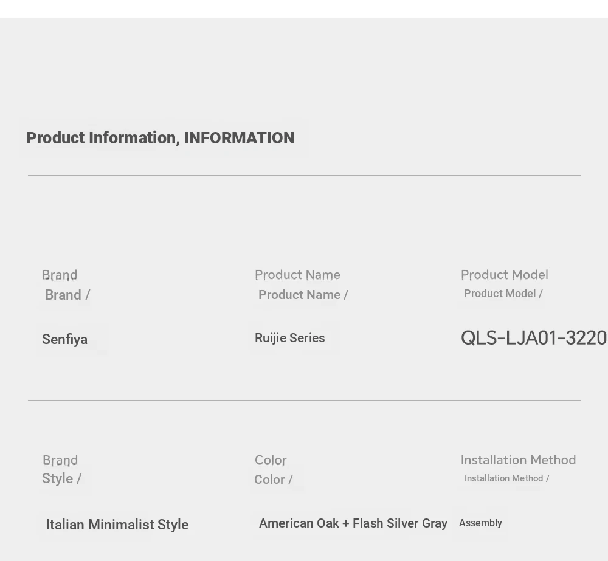Screen dimensions: 608x561
Task: Select American Oak + Flash Silver Gray
Action: point(353,523)
